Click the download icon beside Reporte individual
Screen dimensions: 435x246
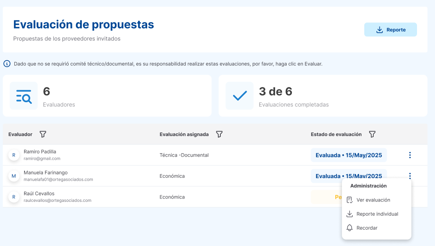[x=350, y=214]
